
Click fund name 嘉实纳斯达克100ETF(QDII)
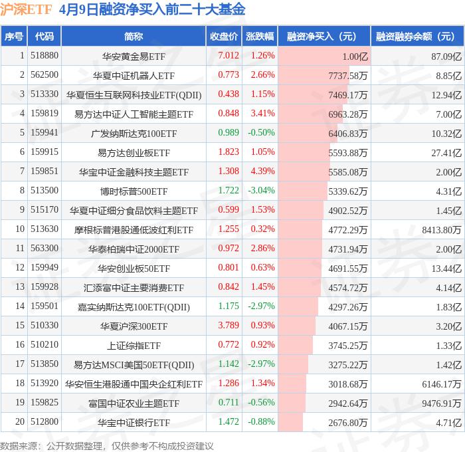pos(134,307)
